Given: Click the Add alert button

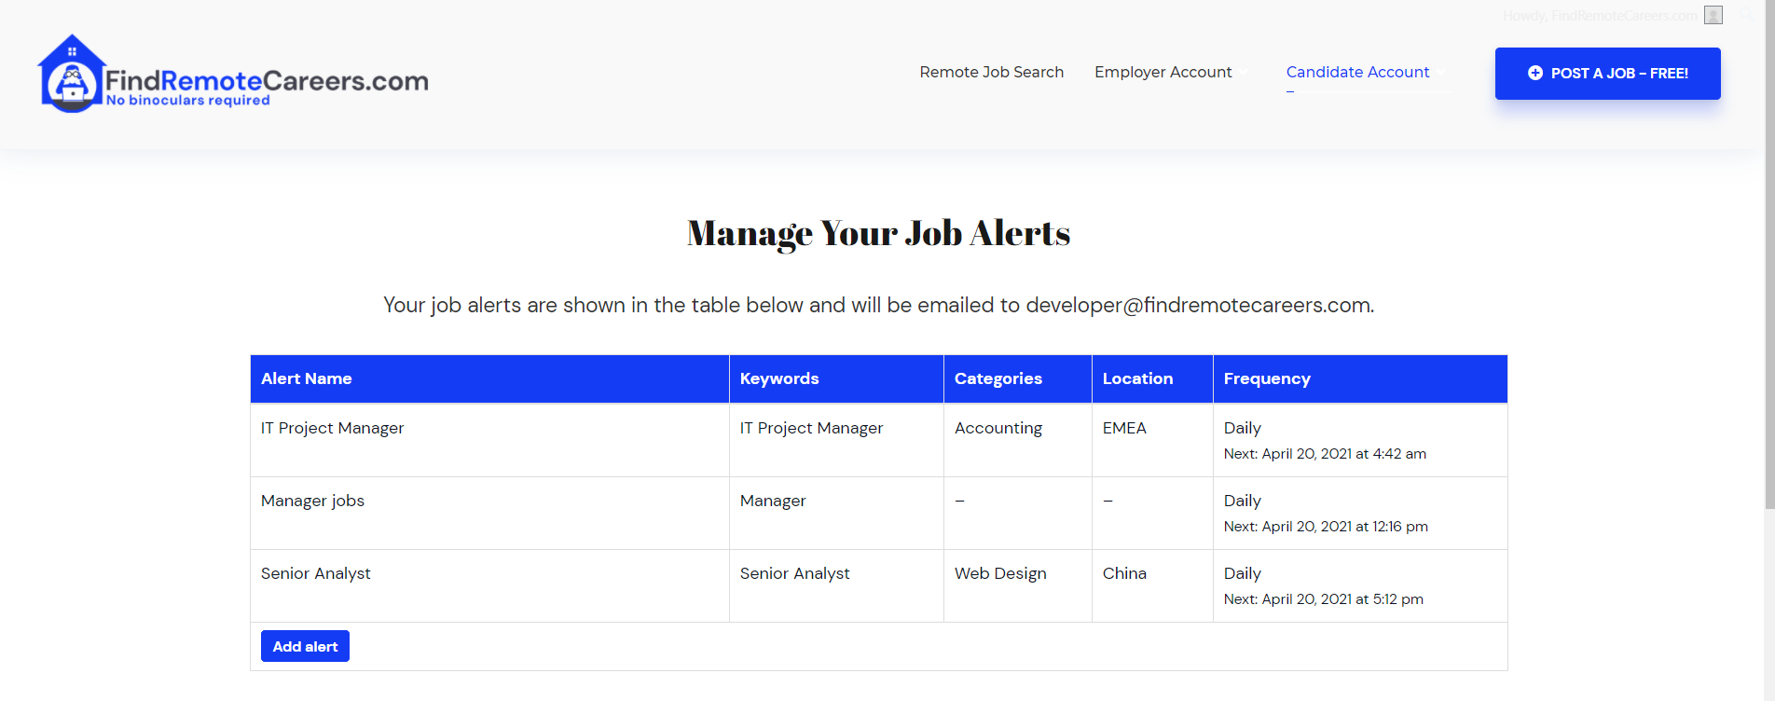Looking at the screenshot, I should coord(305,646).
